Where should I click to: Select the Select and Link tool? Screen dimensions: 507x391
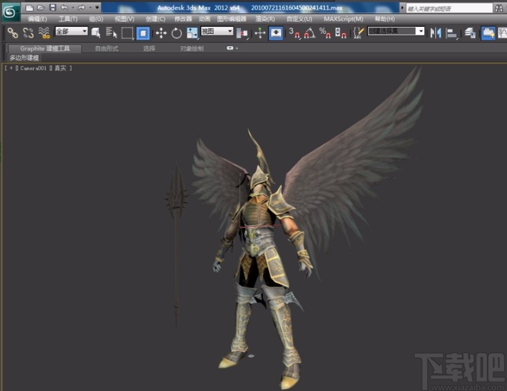(12, 32)
